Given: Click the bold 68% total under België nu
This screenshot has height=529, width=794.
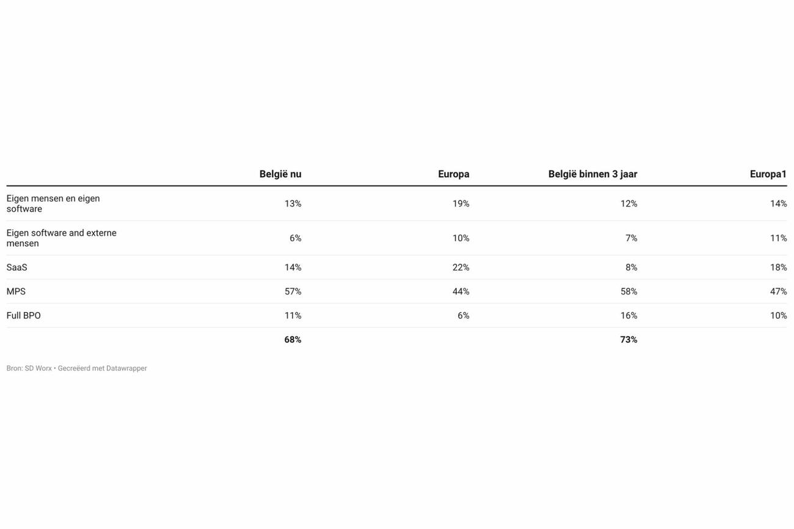Looking at the screenshot, I should click(x=293, y=340).
